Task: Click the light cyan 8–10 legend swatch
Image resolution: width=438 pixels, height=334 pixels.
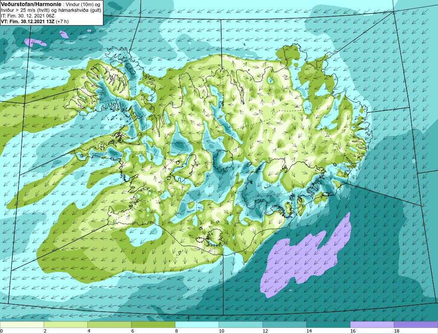Action: click(197, 324)
